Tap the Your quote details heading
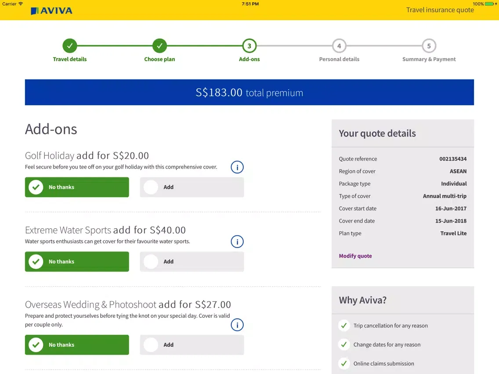499x374 pixels. point(377,133)
